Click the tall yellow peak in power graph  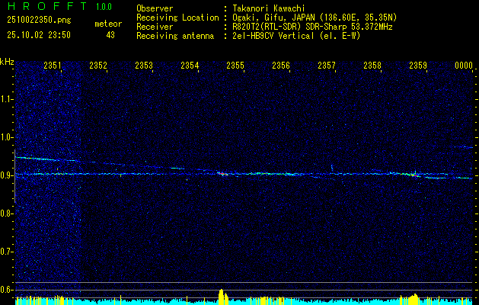pyautogui.click(x=221, y=296)
